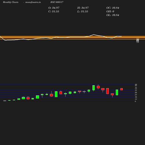Click the price axis label '31'
Screen dimensions: 145x145
point(136,90)
